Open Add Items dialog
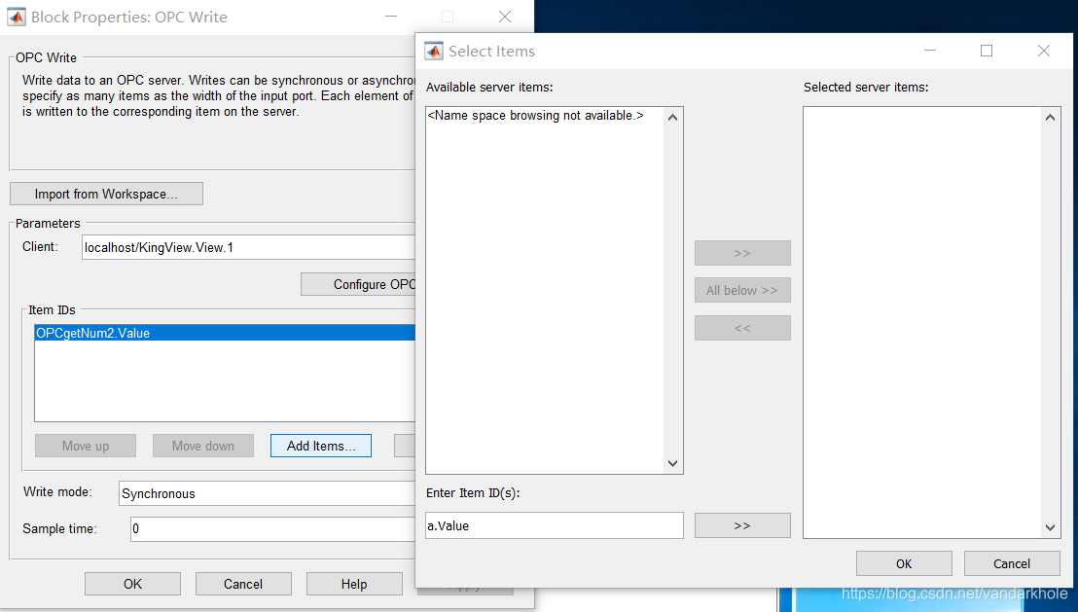Viewport: 1078px width, 612px height. click(321, 446)
